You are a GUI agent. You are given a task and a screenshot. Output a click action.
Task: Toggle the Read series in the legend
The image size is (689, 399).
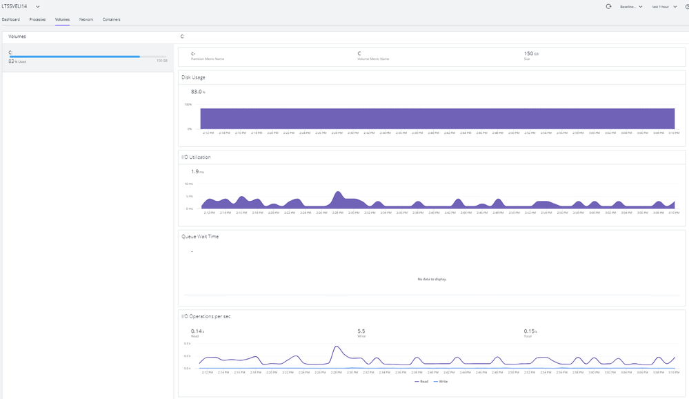(x=423, y=381)
